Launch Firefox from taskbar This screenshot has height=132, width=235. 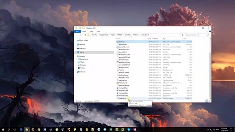(33, 129)
